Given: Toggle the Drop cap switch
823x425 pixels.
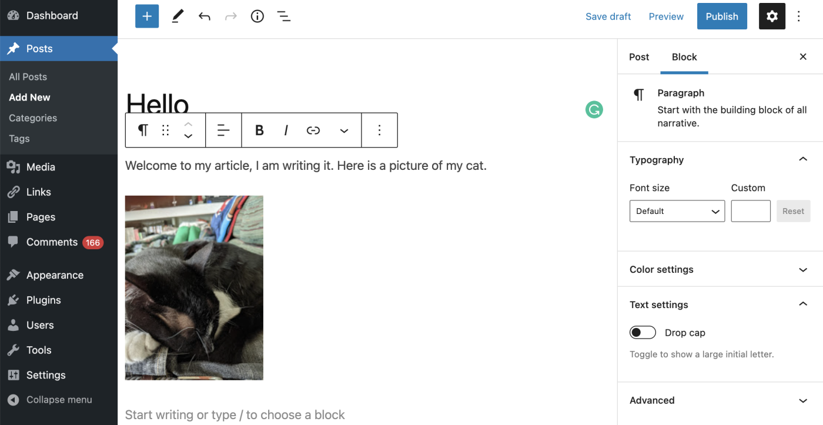Looking at the screenshot, I should tap(643, 333).
